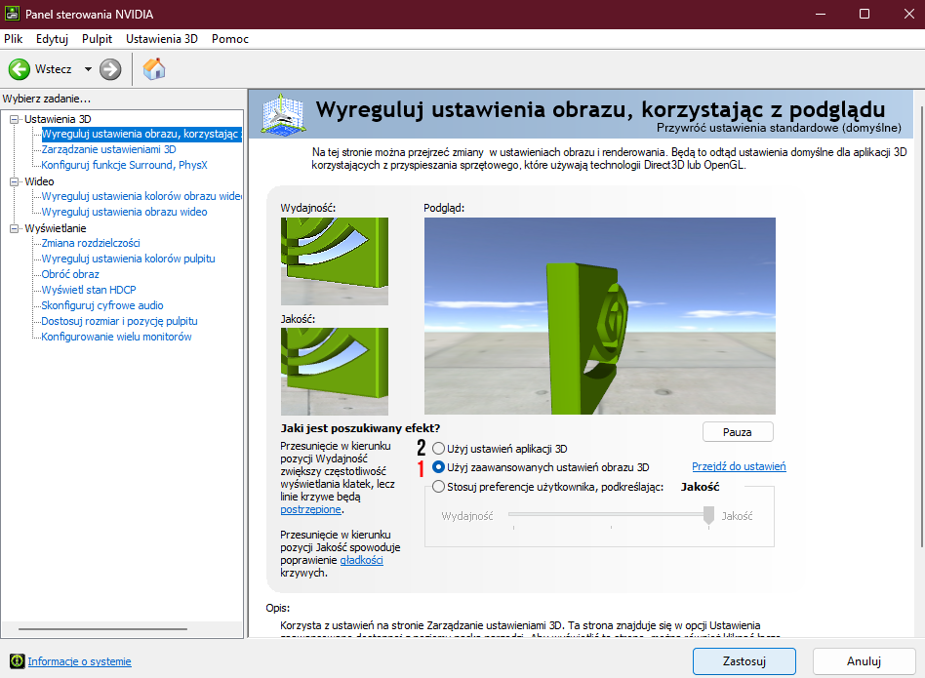
Task: Click the NVIDIA app icon in title bar
Action: coord(12,14)
